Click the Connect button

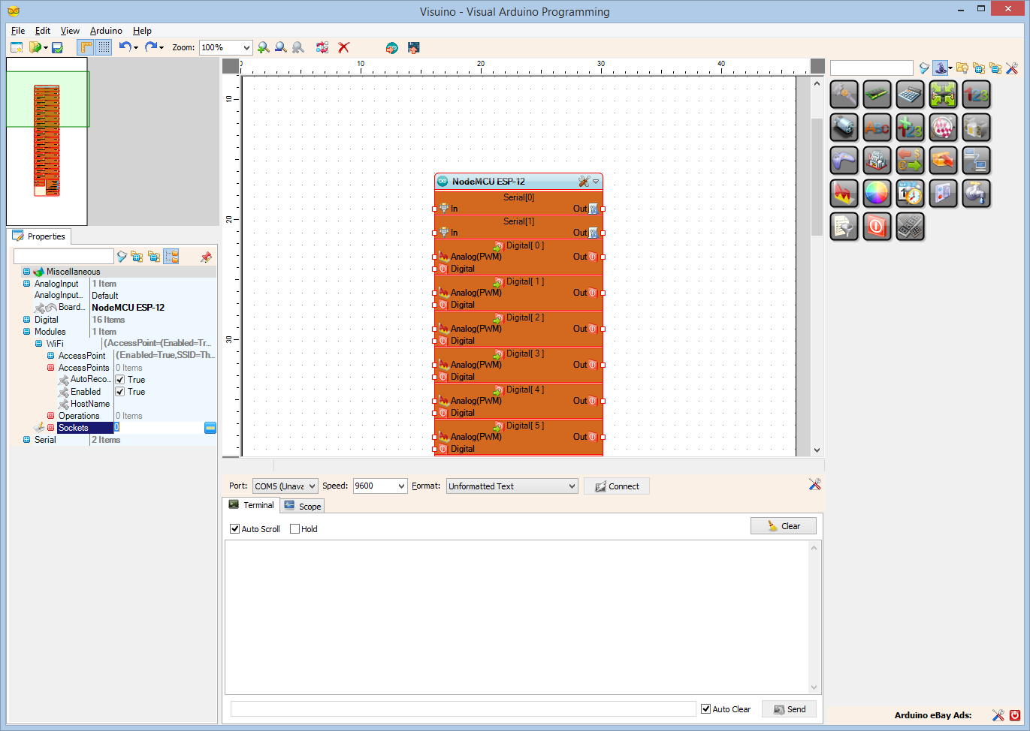(x=617, y=486)
